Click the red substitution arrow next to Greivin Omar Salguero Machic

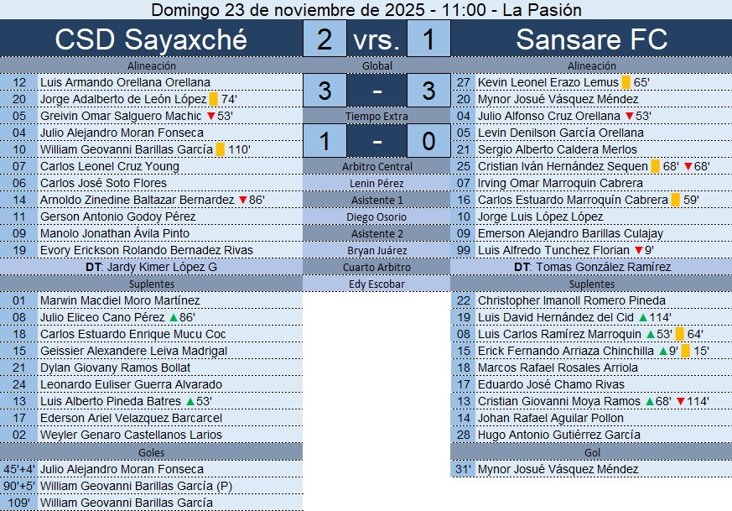[x=211, y=116]
